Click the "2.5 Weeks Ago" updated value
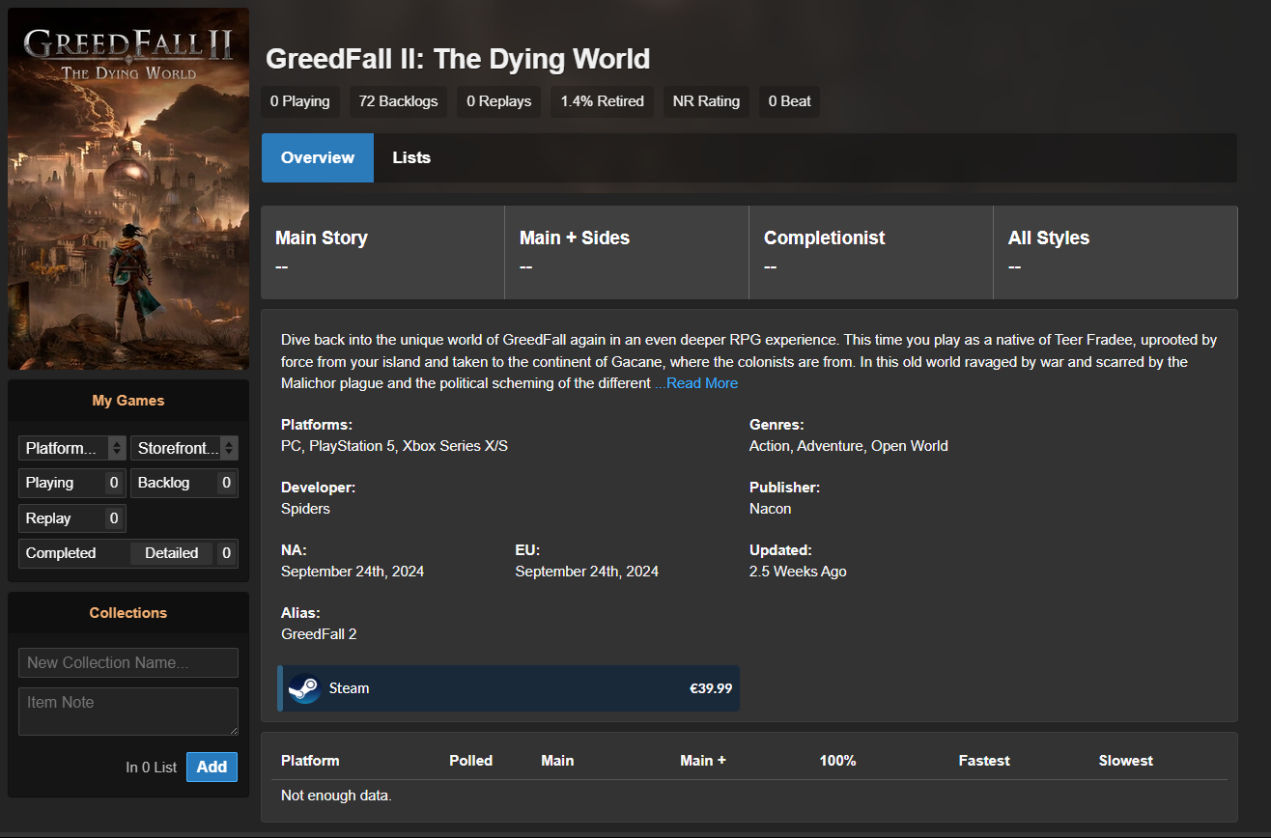 [798, 572]
